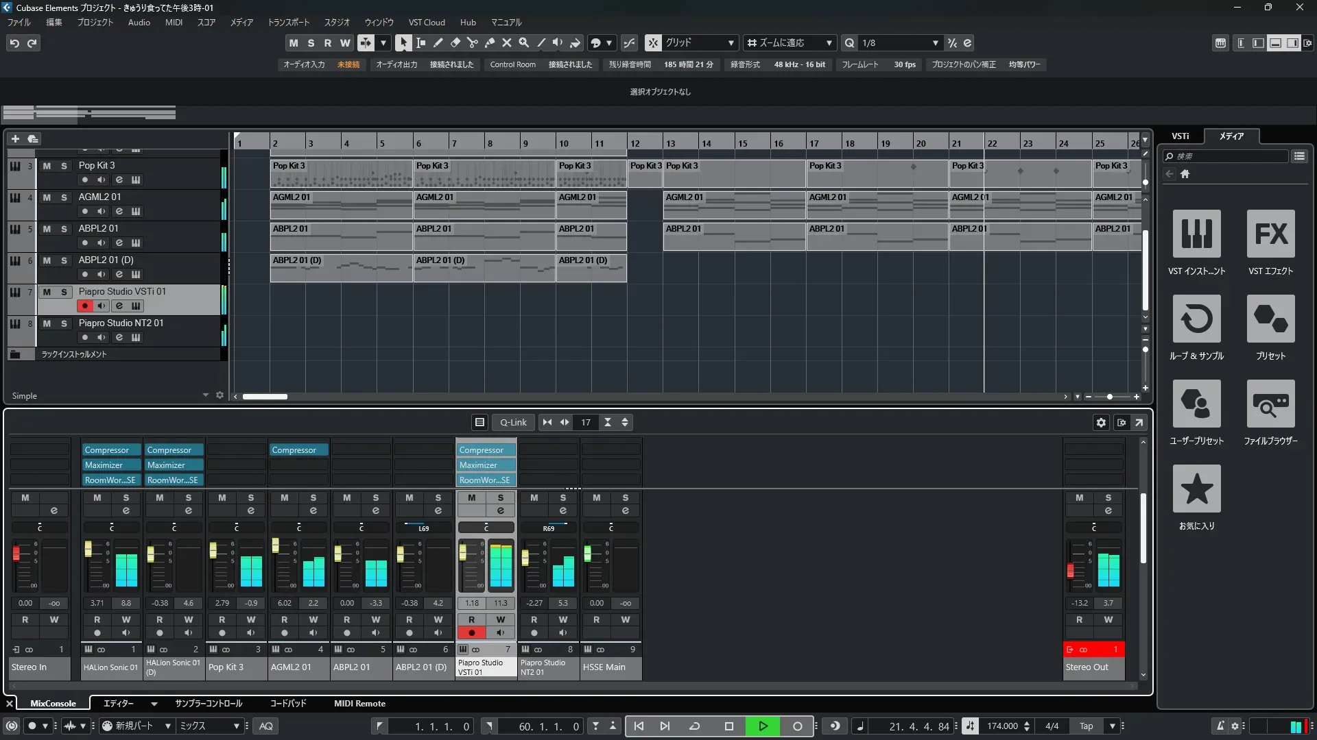Select the Scissors split tool
This screenshot has height=740, width=1317.
pyautogui.click(x=472, y=42)
